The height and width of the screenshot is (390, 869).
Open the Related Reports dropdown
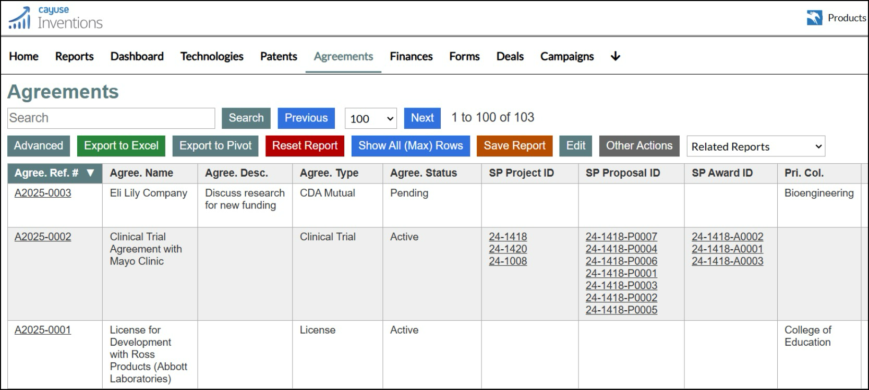(x=756, y=147)
